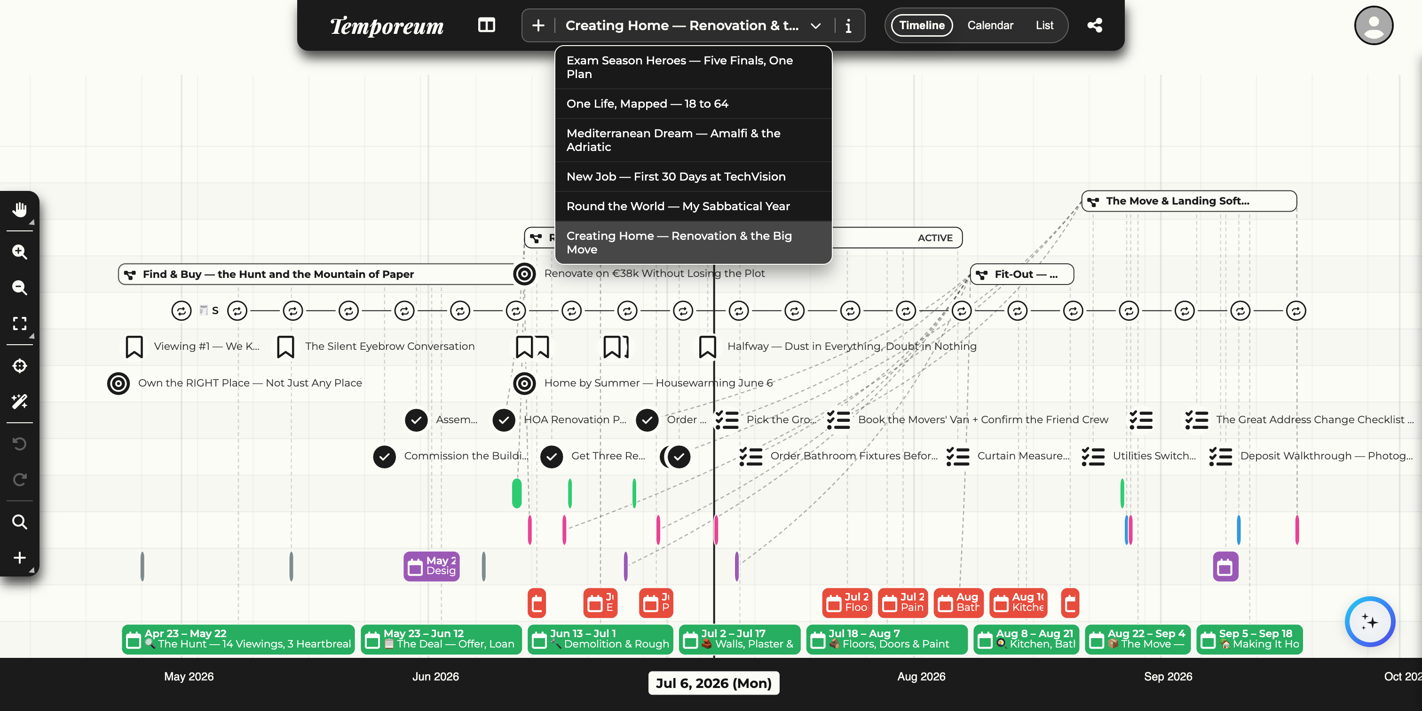Select Exam Season Heroes — Five Finals timeline
The image size is (1422, 711).
click(693, 67)
